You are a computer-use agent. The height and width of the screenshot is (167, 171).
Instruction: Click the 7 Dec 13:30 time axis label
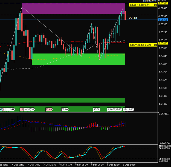[x=18, y=165]
